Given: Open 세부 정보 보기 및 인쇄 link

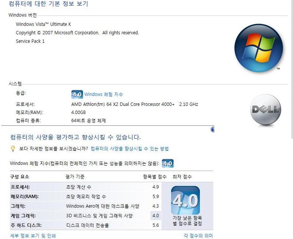Looking at the screenshot, I should [x=33, y=236].
